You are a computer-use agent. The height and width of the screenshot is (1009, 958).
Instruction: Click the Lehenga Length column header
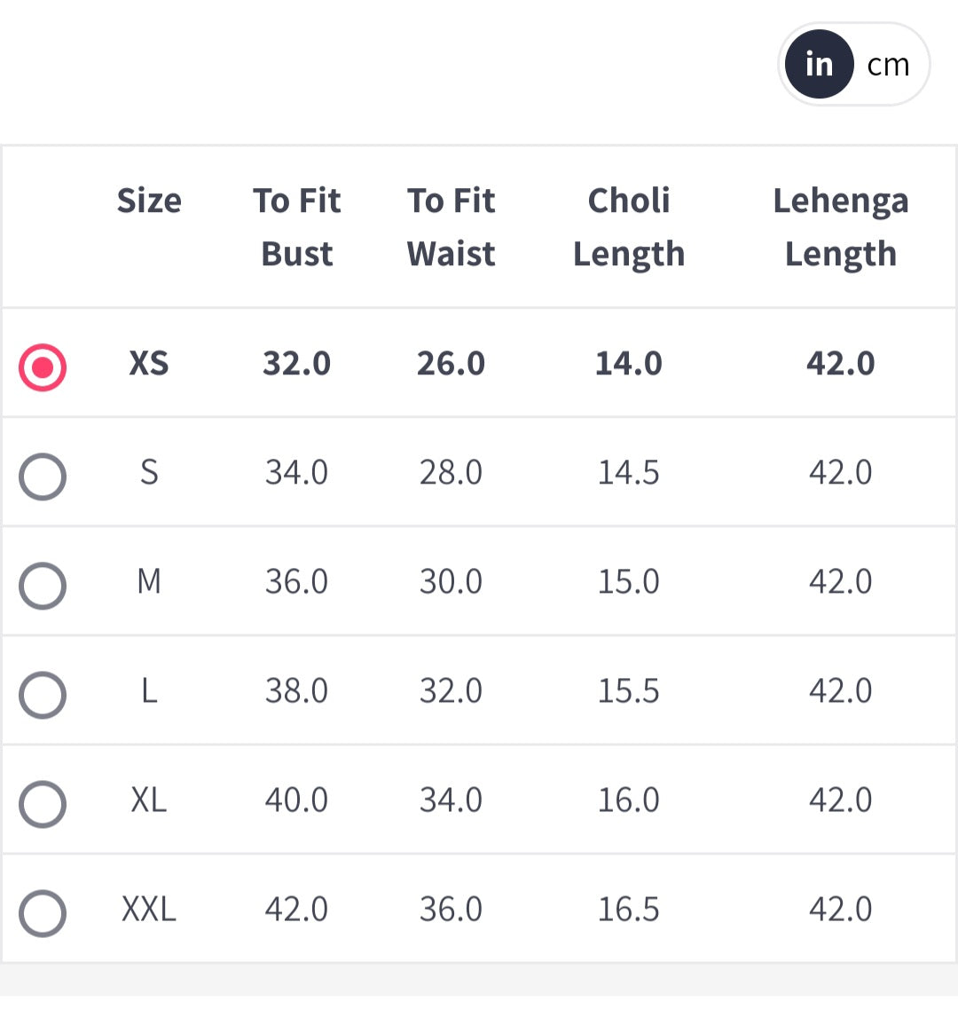(x=840, y=227)
